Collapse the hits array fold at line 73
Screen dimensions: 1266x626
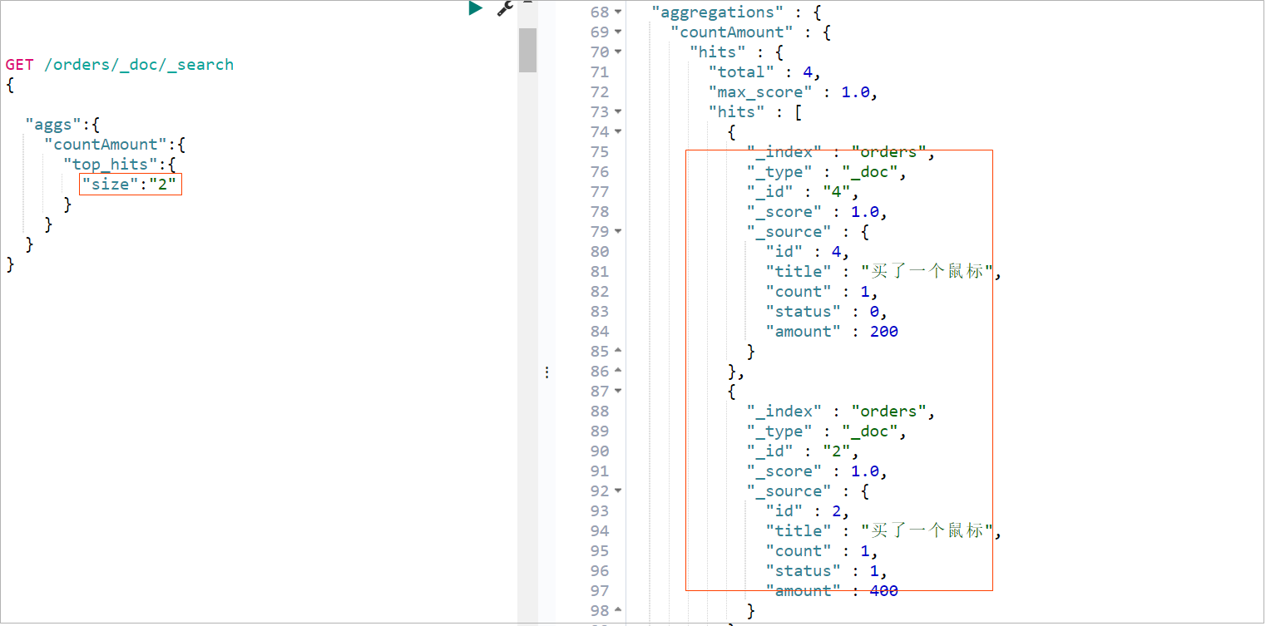(618, 112)
